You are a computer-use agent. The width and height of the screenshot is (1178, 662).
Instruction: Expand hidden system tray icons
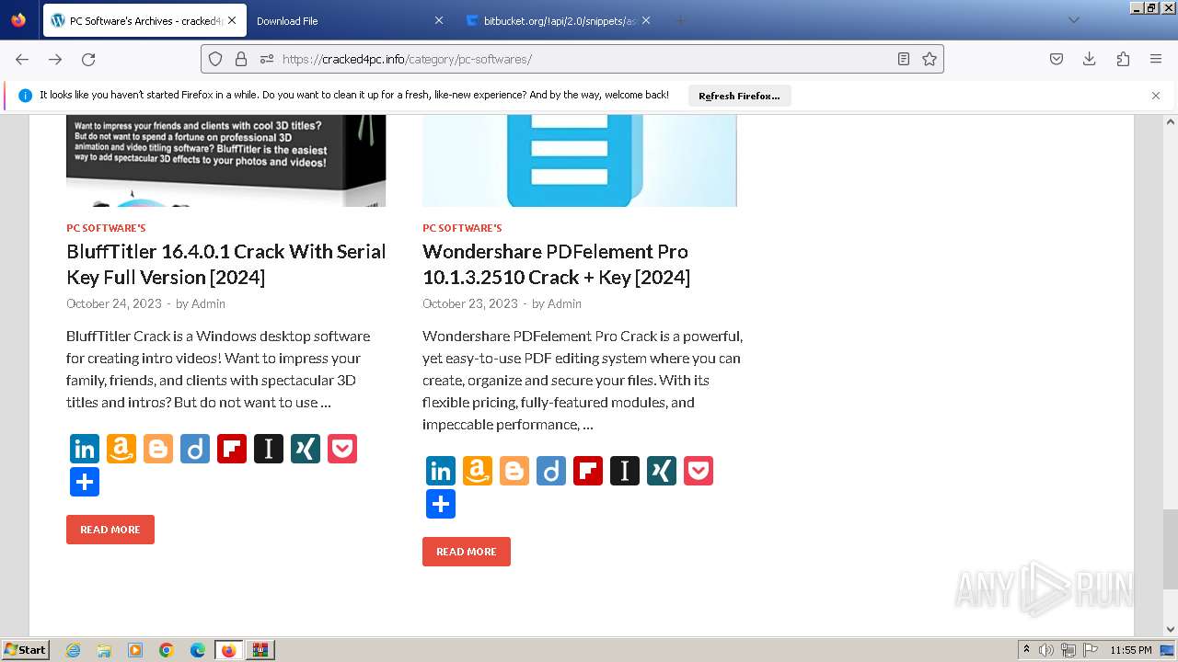point(1026,650)
